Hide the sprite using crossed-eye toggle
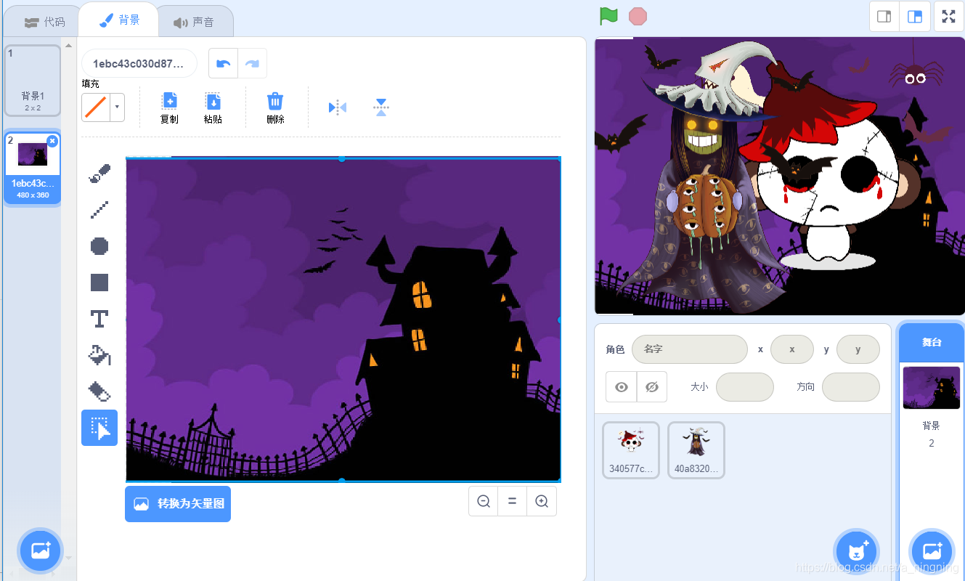This screenshot has width=965, height=581. pos(652,387)
